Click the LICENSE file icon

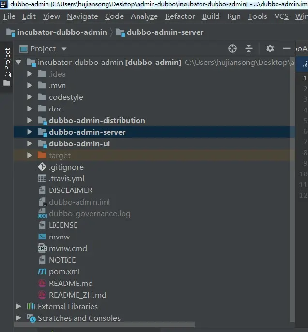(42, 225)
